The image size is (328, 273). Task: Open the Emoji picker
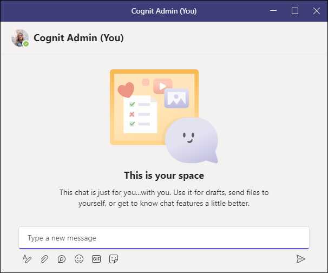point(79,259)
